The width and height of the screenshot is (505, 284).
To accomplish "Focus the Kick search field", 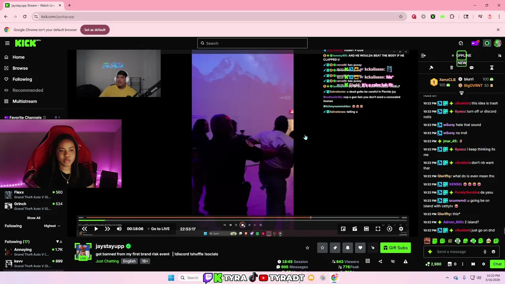I will click(252, 43).
